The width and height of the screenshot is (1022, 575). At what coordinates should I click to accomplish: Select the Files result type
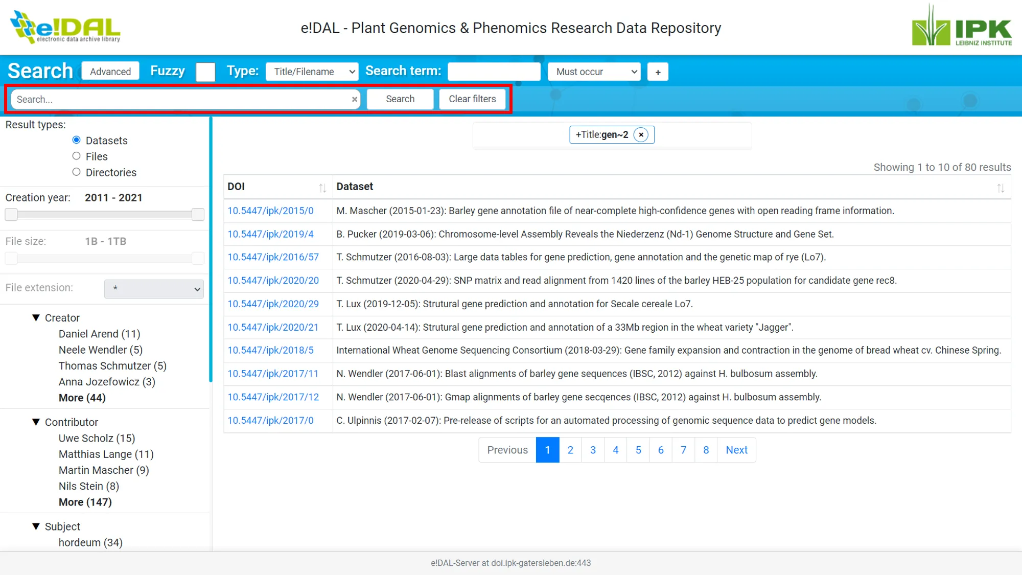(x=77, y=156)
